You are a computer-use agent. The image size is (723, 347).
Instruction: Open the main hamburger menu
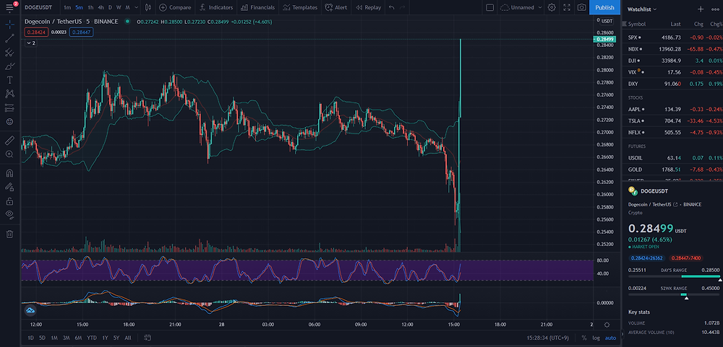coord(9,7)
